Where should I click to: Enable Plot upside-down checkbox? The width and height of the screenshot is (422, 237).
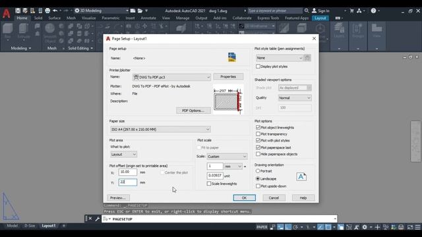(258, 186)
